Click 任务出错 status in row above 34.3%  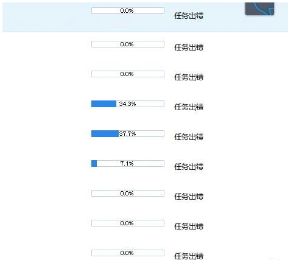[189, 77]
